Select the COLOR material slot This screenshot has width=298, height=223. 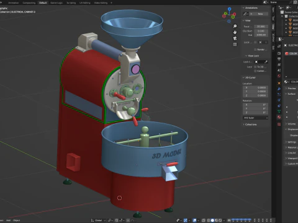point(291,53)
